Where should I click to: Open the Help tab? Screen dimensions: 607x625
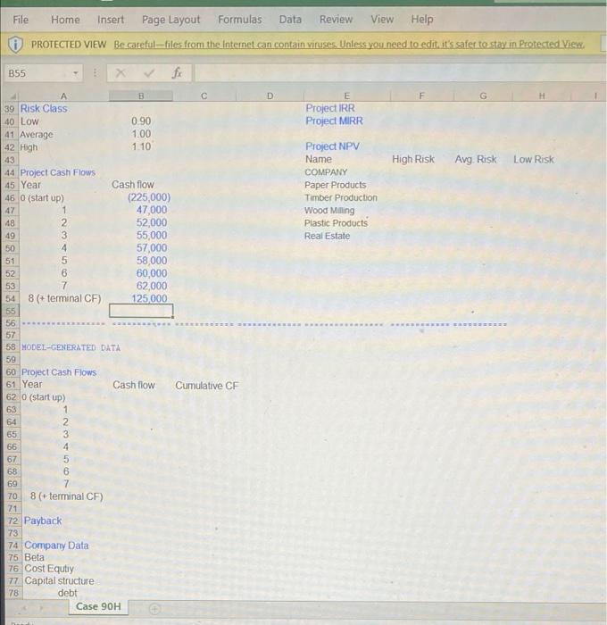(x=422, y=20)
